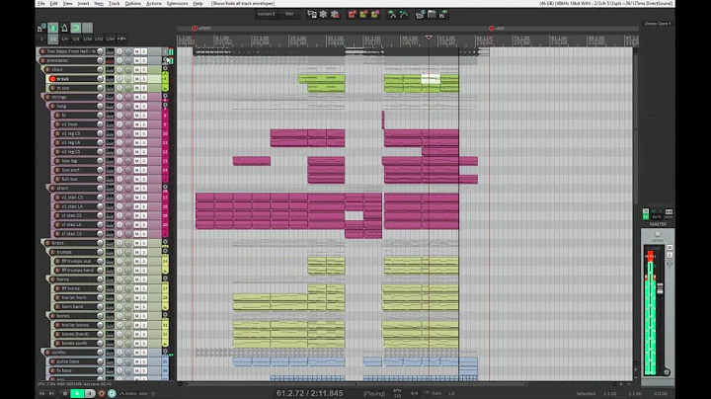Open the Insert menu
The height and width of the screenshot is (399, 711).
click(83, 3)
